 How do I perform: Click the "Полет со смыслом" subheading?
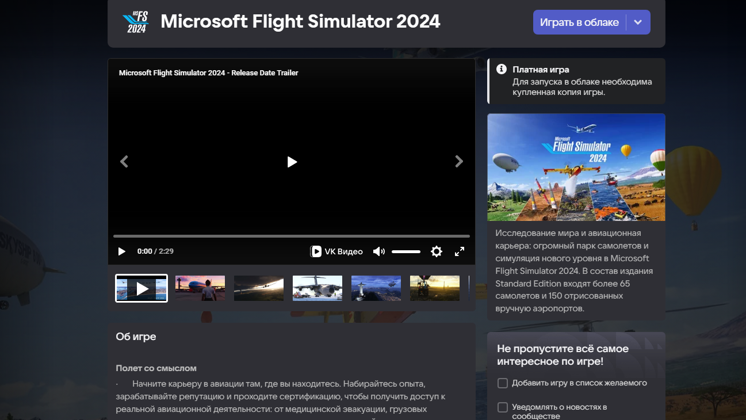156,368
